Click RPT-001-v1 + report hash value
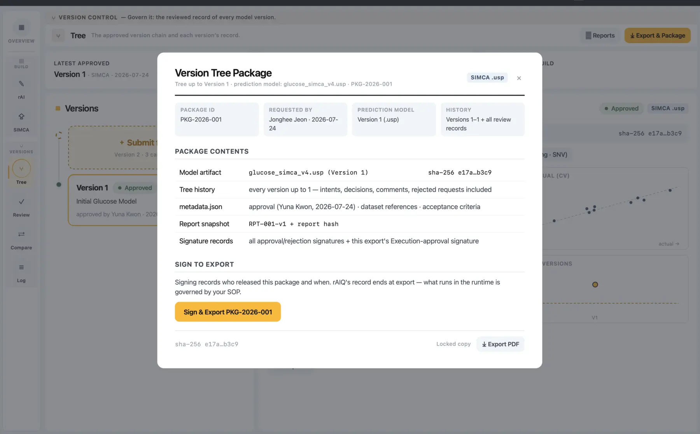 point(294,224)
